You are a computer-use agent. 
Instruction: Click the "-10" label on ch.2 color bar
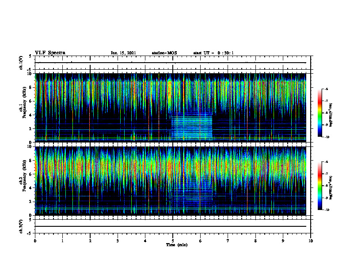coord(327,210)
